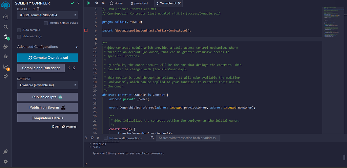347x168 pixels.
Task: Run script with the green play icon
Action: point(89,3)
